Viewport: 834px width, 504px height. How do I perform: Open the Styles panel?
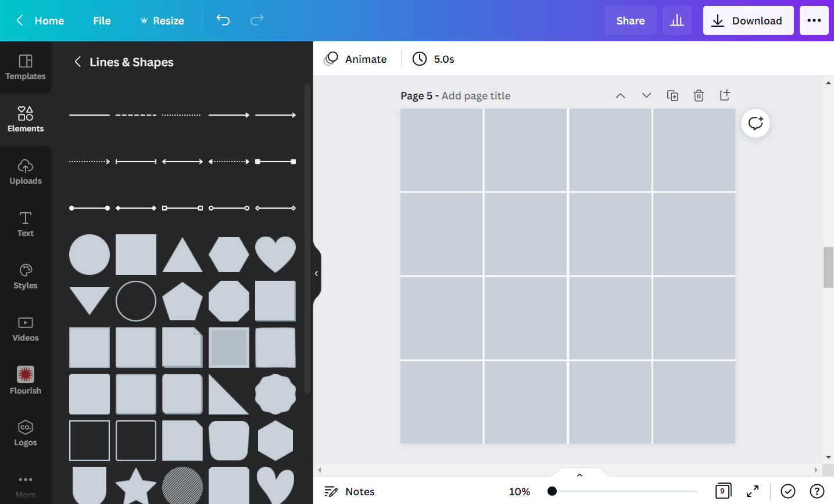pos(26,276)
